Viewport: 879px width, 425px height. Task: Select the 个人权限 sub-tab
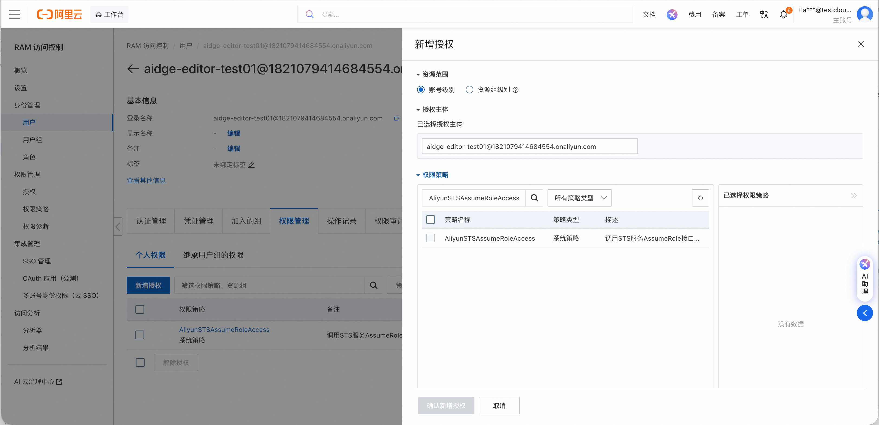click(151, 255)
